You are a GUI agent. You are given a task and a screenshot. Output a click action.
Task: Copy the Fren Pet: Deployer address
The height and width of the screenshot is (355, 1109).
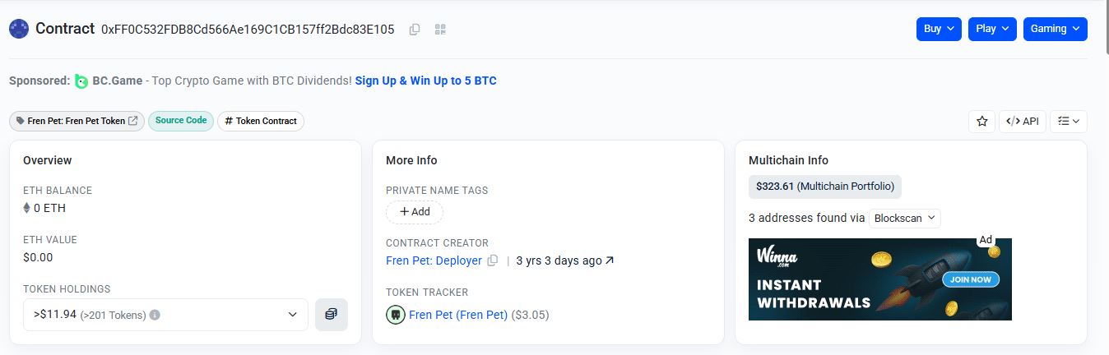[x=493, y=260]
